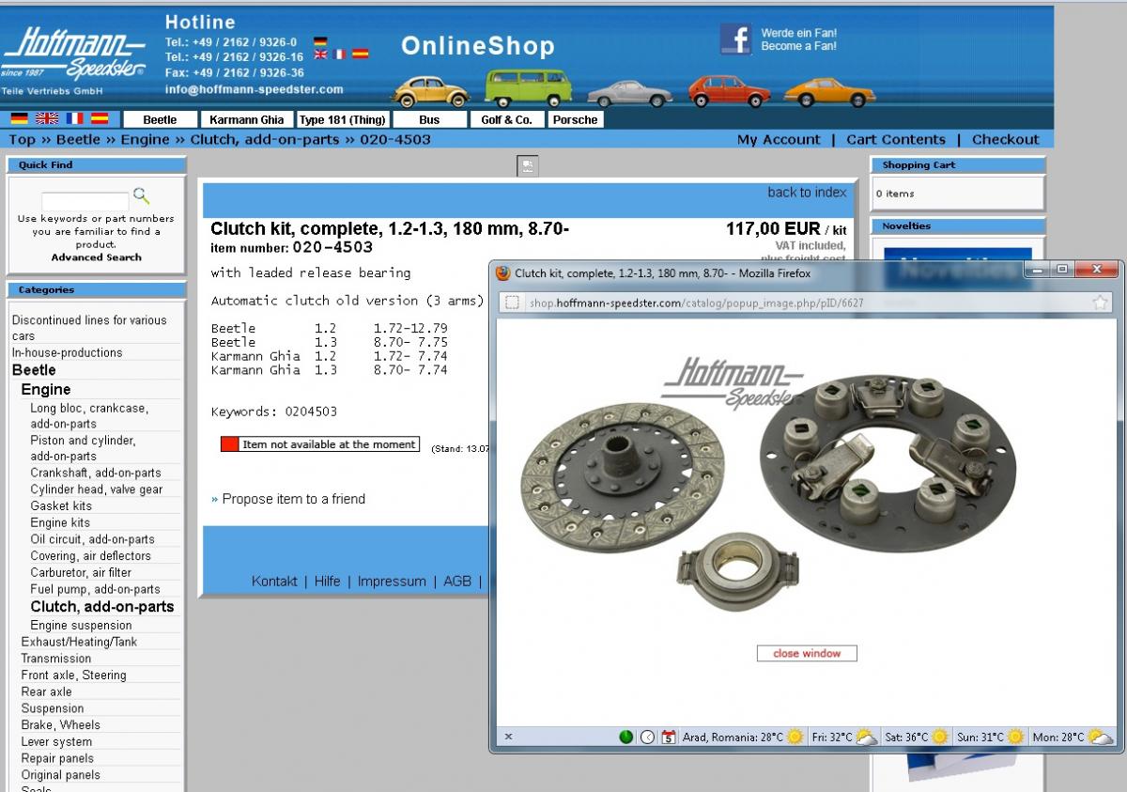Image resolution: width=1127 pixels, height=792 pixels.
Task: Click the Quick Find magnifier search icon
Action: tap(141, 195)
